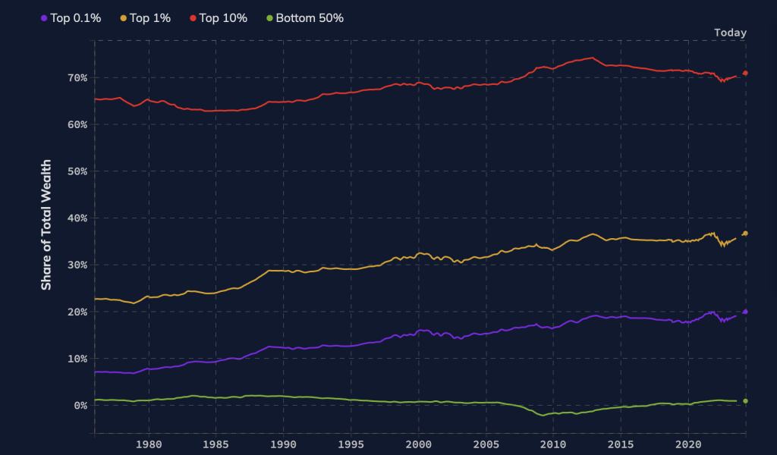The image size is (777, 455).
Task: Click the 10% y-axis label
Action: pyautogui.click(x=77, y=359)
